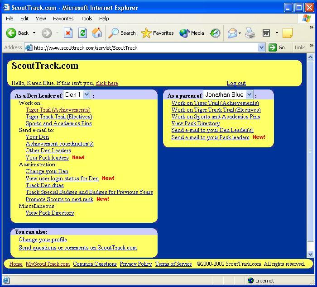Image resolution: width=317 pixels, height=287 pixels.
Task: Open the Favorites star button
Action: pyautogui.click(x=157, y=33)
